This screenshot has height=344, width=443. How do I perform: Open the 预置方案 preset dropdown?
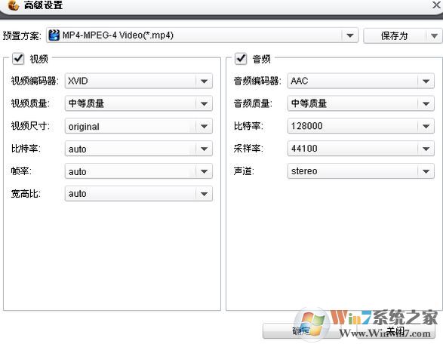(x=202, y=35)
